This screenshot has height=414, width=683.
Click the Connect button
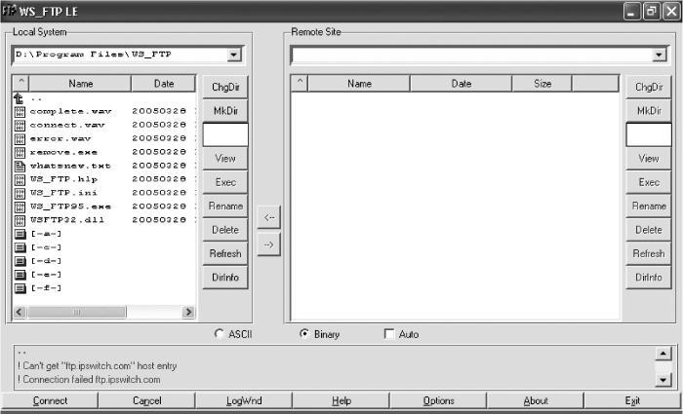(50, 401)
